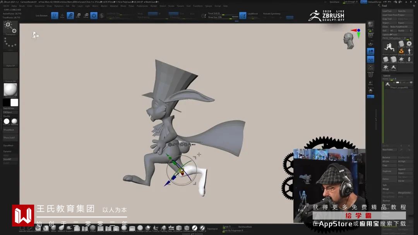Select the Scale transform icon
Viewport: 418px width, 235px height.
[x=78, y=15]
